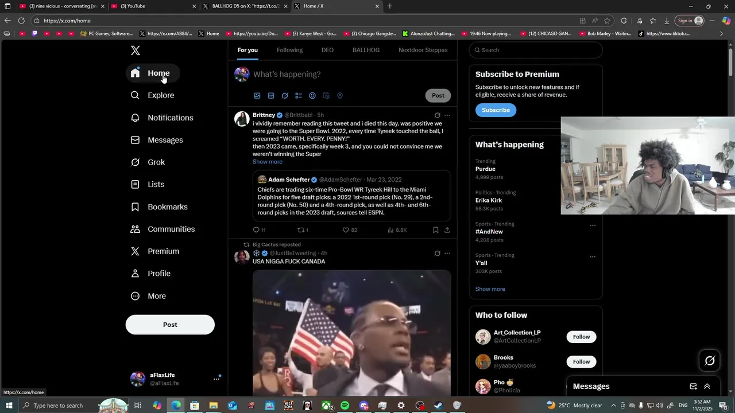Open Grok from the sidebar

[148, 162]
